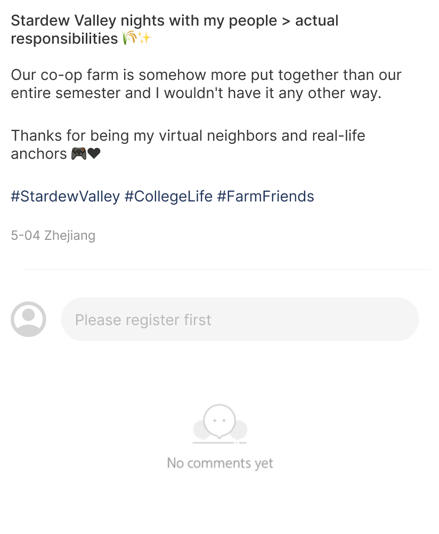Select the "Zhejiang" location label
Image resolution: width=439 pixels, height=534 pixels.
70,235
